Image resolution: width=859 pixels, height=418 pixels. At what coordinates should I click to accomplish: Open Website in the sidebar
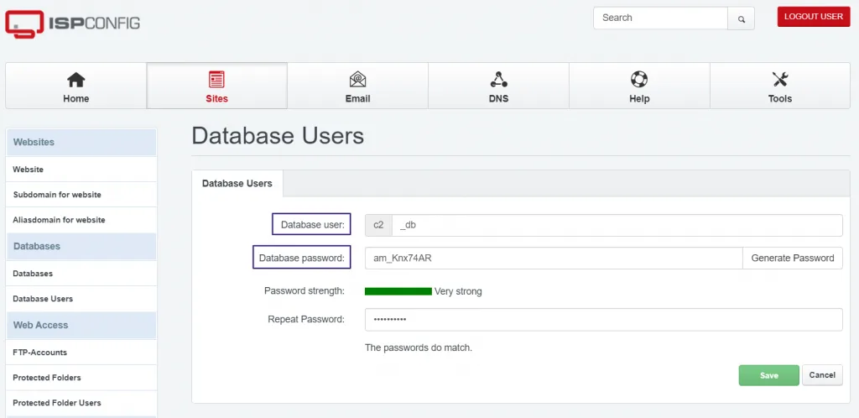(x=81, y=170)
